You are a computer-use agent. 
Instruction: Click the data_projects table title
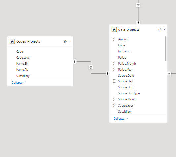pyautogui.click(x=129, y=29)
